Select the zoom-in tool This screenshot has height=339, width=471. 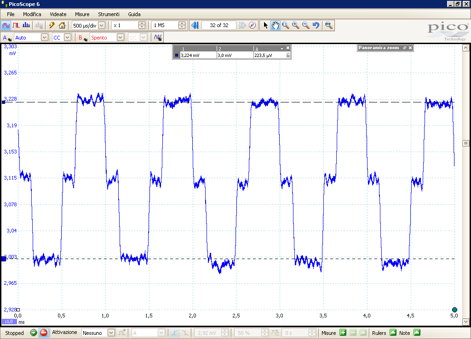point(296,26)
